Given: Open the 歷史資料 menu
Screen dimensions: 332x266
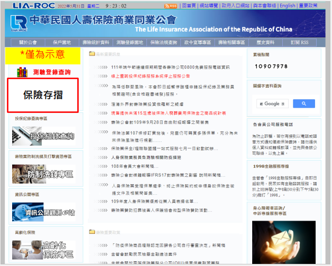Looking at the screenshot, I should point(265,43).
